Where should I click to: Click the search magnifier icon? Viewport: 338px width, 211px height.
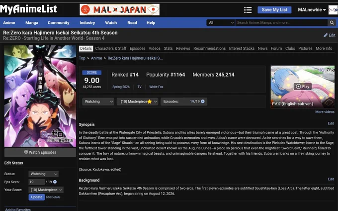click(332, 23)
